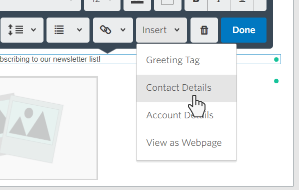The width and height of the screenshot is (299, 190).
Task: Toggle underline text formatting
Action: click(242, 3)
